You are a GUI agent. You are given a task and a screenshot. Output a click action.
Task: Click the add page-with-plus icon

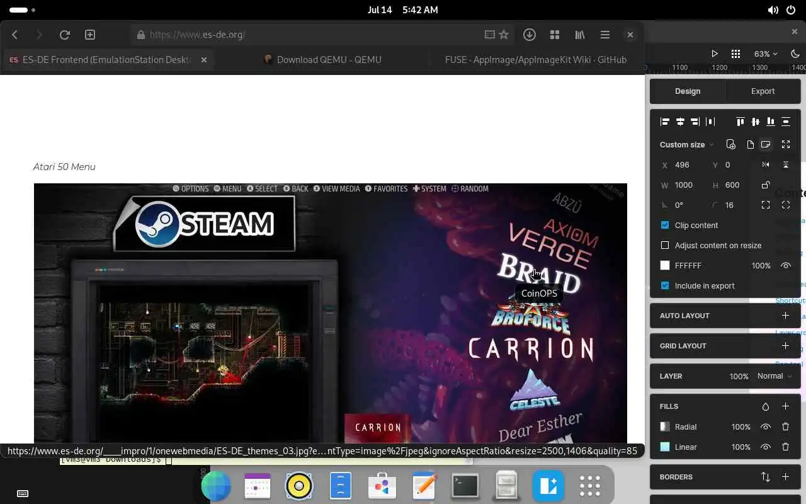[730, 144]
